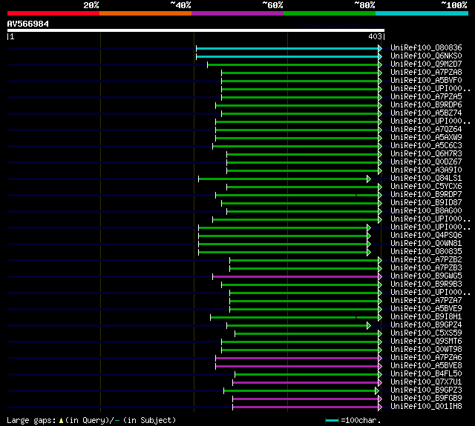Click the UniRef100_B9RDP7 label
The height and width of the screenshot is (426, 475).
(x=426, y=195)
